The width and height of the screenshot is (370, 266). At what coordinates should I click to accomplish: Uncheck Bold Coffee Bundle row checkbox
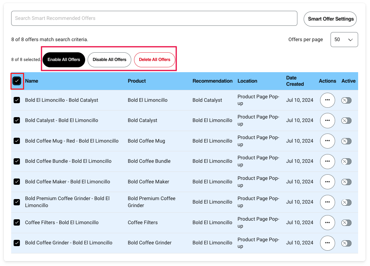coord(17,161)
